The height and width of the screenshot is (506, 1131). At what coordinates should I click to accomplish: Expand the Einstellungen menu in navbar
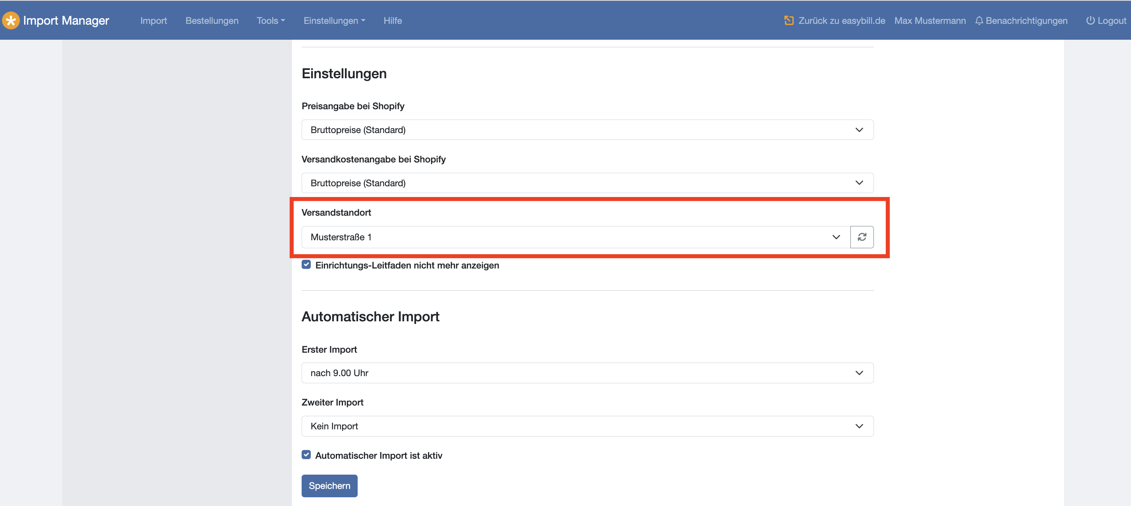[334, 21]
